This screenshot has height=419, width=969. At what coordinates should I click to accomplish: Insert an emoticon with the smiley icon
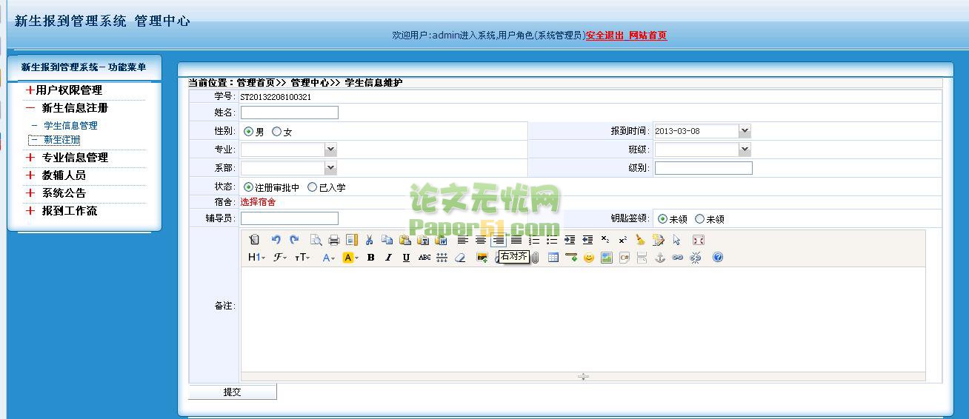tap(589, 258)
